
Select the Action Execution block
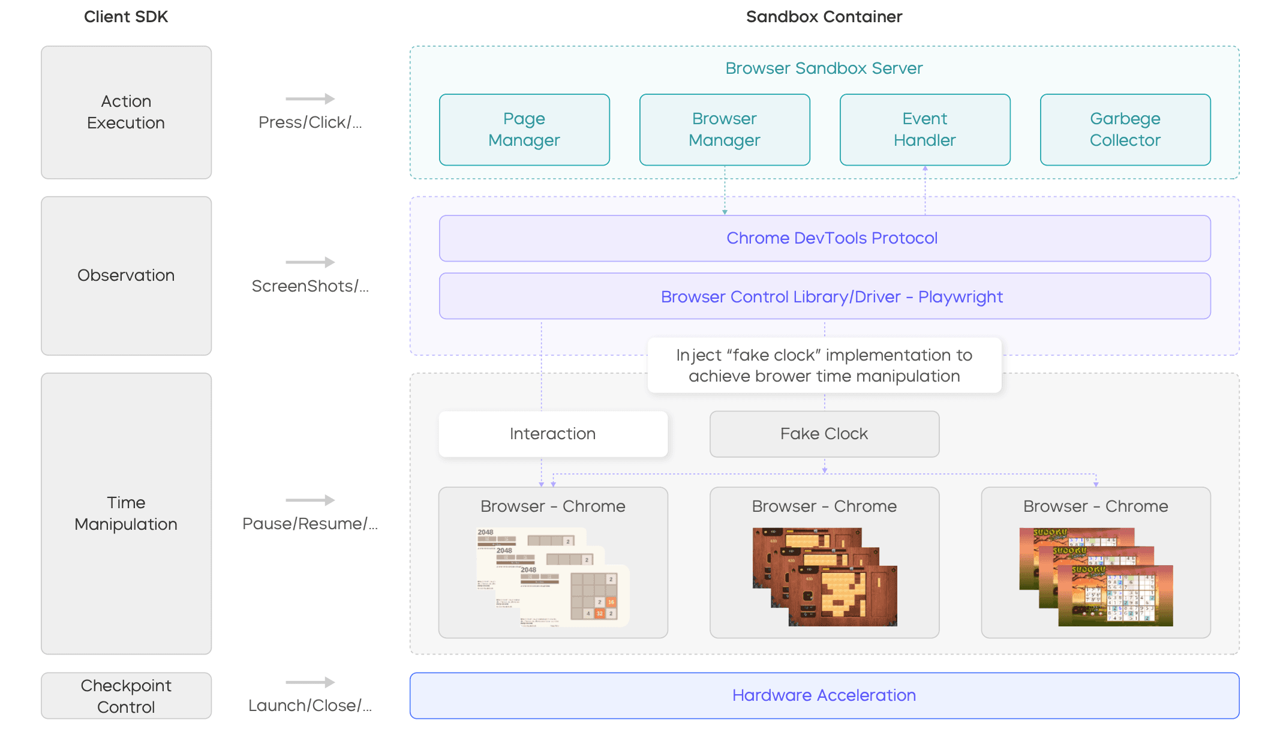[x=126, y=112]
